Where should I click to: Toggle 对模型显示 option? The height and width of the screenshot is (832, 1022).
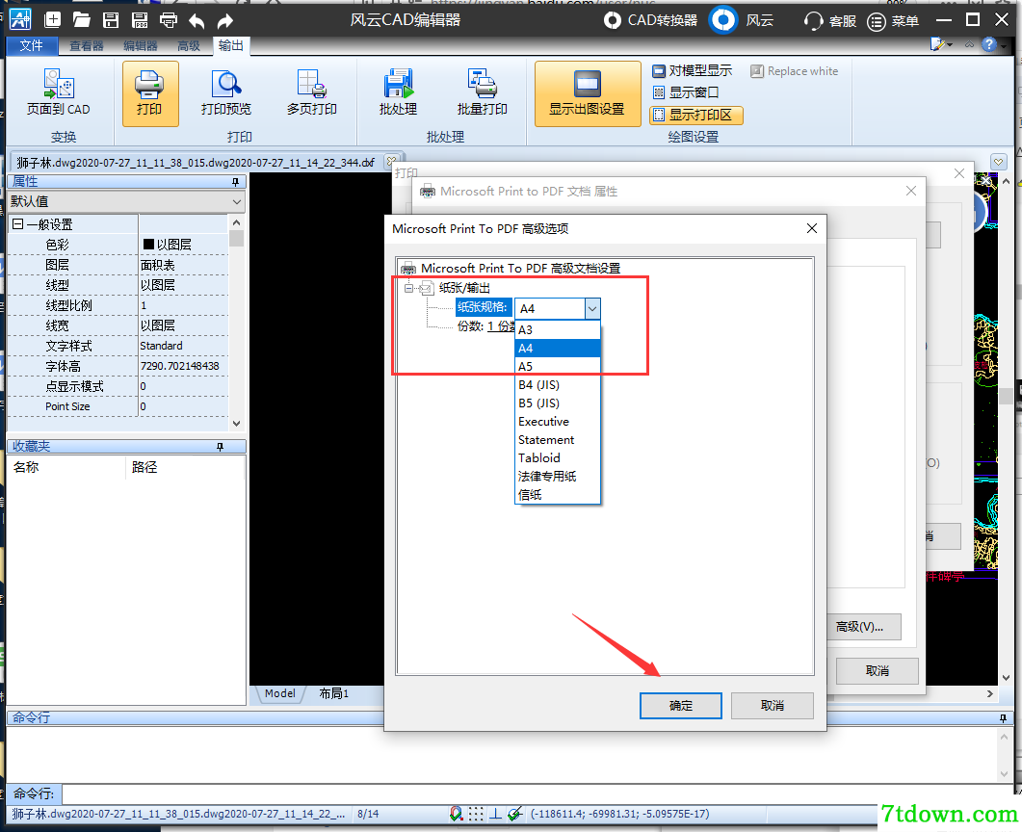click(x=692, y=70)
